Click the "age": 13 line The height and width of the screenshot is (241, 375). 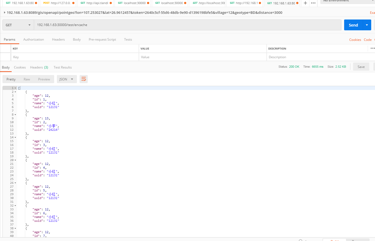tap(41, 118)
